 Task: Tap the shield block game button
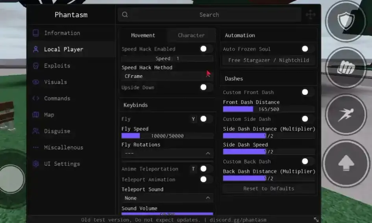click(346, 21)
